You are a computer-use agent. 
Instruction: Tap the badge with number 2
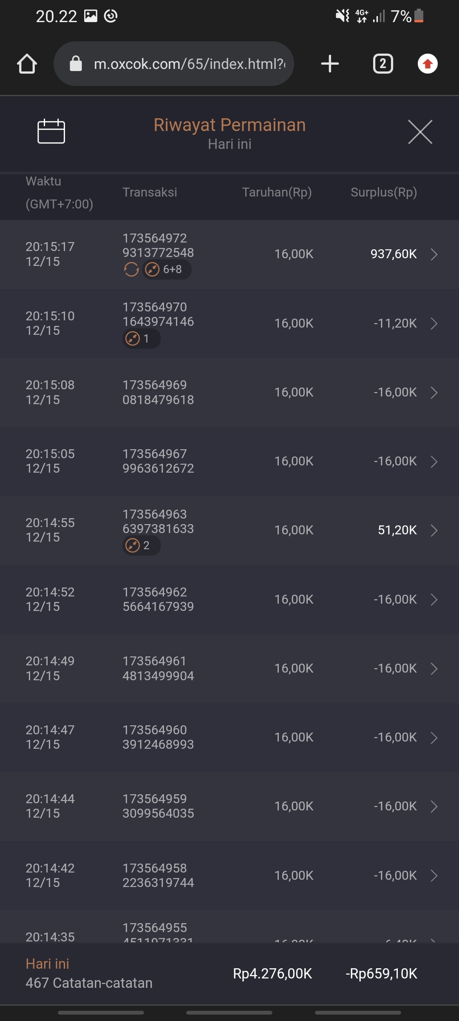coord(141,545)
